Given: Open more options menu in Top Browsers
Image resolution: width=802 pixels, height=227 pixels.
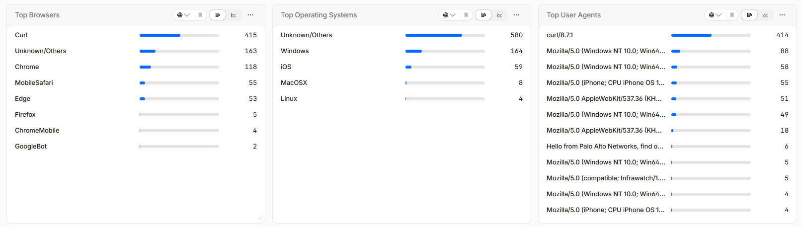Looking at the screenshot, I should click(x=250, y=15).
